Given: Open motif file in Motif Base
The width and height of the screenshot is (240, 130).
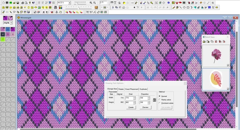Looking at the screenshot, I should [x=204, y=42].
